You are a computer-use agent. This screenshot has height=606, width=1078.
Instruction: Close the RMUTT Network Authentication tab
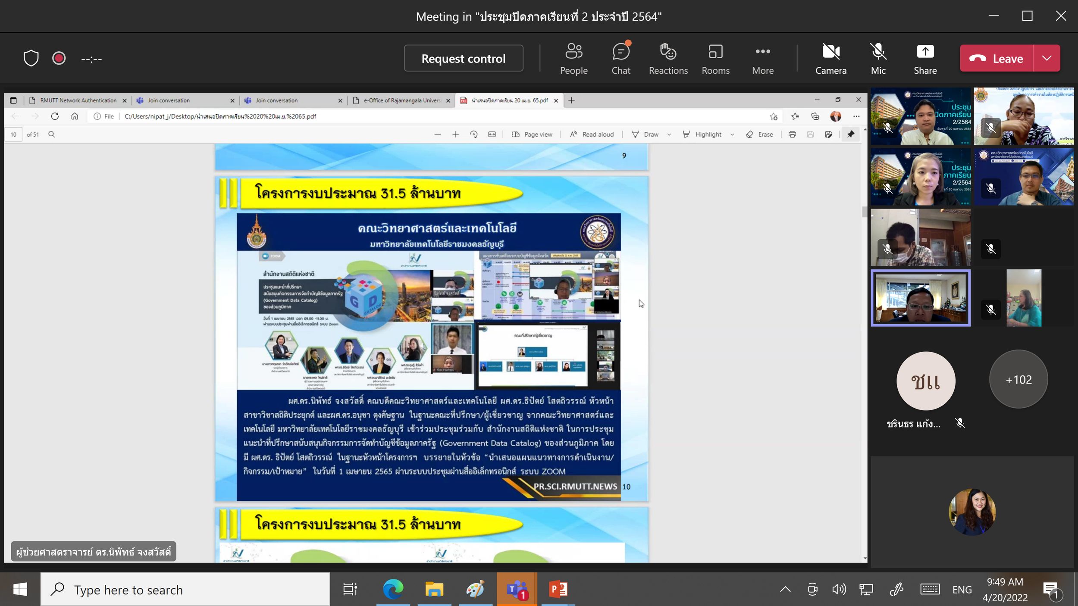point(125,100)
